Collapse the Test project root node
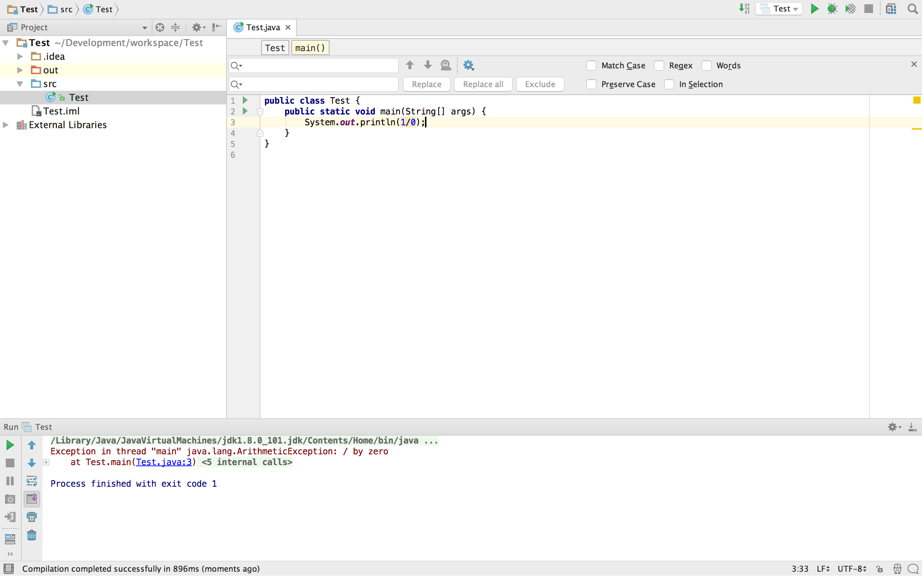 6,43
